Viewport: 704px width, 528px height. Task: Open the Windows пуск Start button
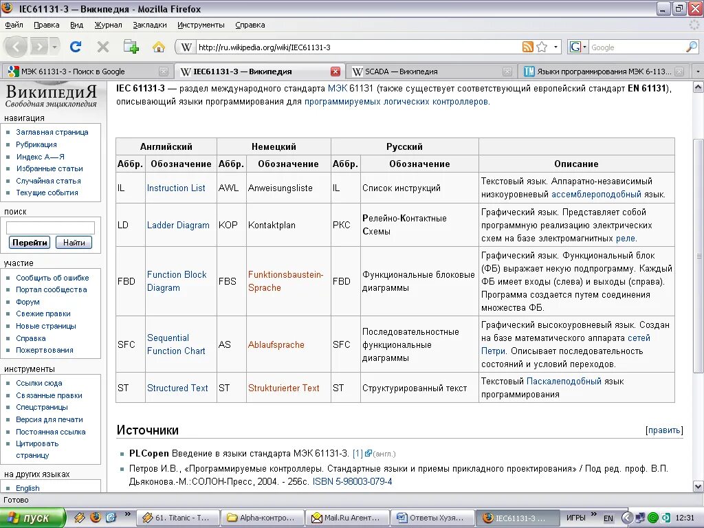33,518
